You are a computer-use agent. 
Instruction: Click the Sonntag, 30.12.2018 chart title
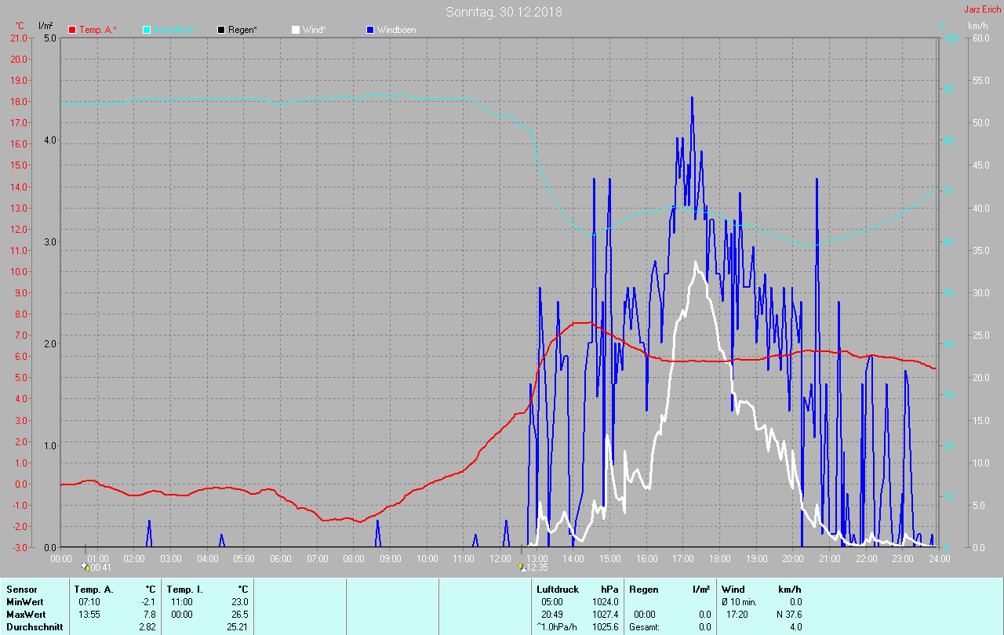pyautogui.click(x=504, y=12)
